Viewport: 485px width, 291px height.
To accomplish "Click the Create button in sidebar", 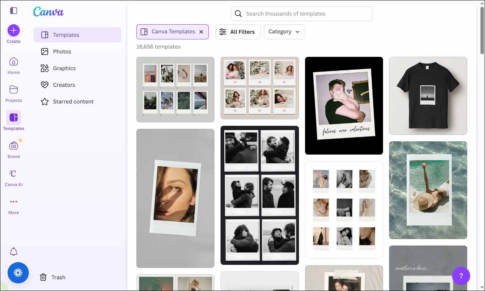I will pyautogui.click(x=14, y=31).
